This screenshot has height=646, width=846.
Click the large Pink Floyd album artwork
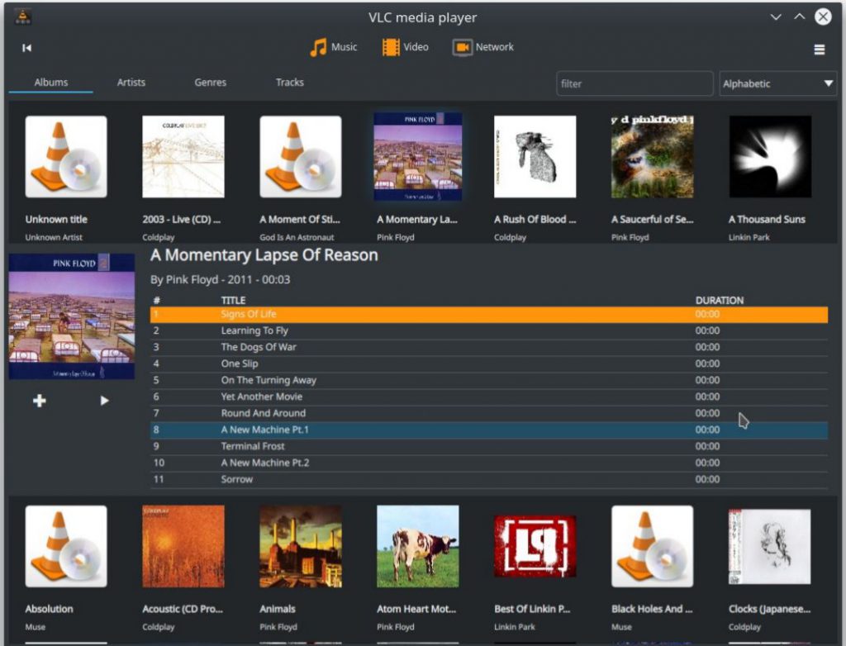tap(72, 316)
